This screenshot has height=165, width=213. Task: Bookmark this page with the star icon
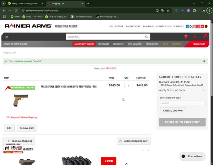[x=168, y=11]
